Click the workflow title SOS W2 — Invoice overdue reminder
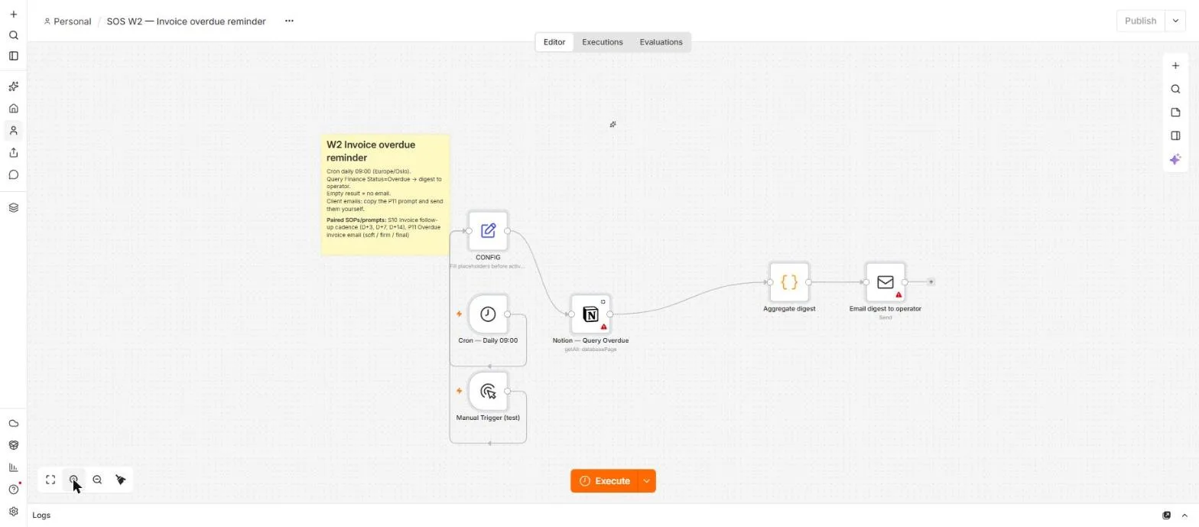This screenshot has height=527, width=1199. [x=186, y=21]
